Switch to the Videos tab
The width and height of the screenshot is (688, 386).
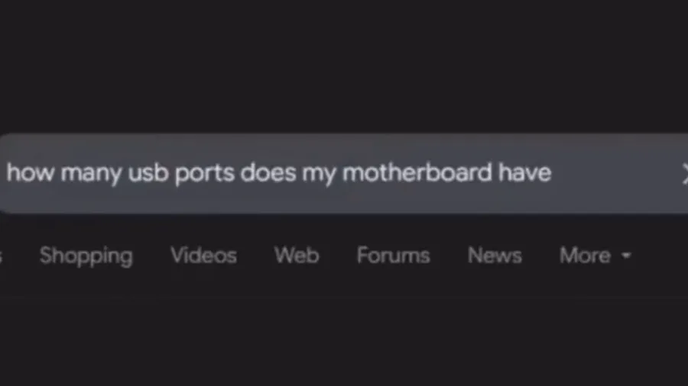pos(203,255)
